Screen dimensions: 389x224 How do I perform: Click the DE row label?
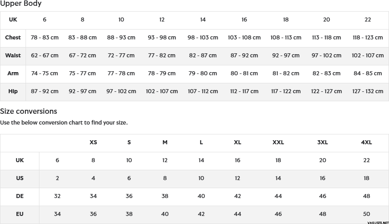[20, 196]
